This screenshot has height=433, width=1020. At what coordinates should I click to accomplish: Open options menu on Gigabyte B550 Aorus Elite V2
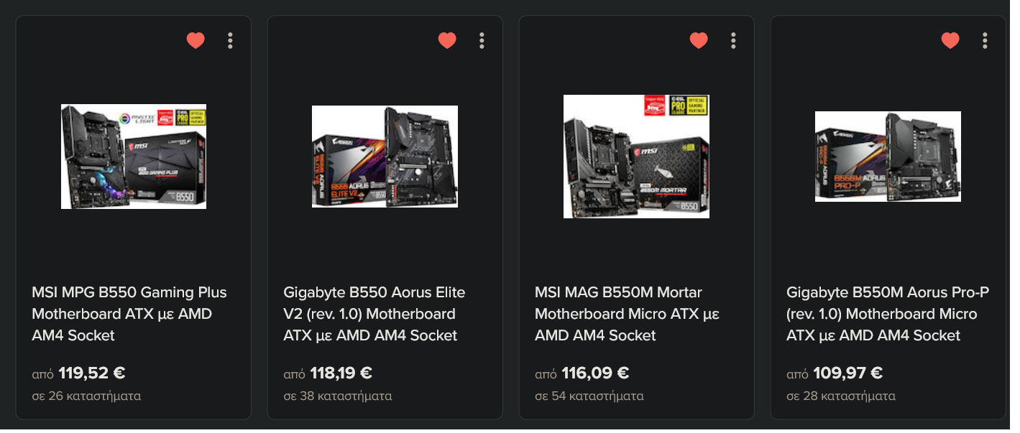pyautogui.click(x=482, y=41)
